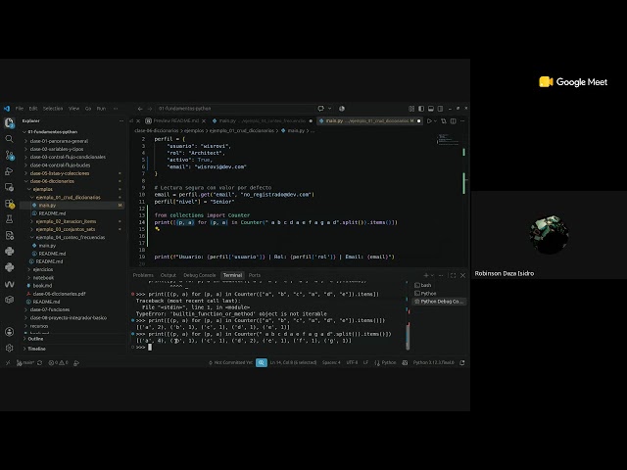Image resolution: width=627 pixels, height=470 pixels.
Task: Open the View menu
Action: point(73,109)
